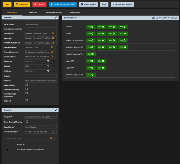
Task: Search Veranstaltungsort with magnifier icon
Action: coord(52,52)
